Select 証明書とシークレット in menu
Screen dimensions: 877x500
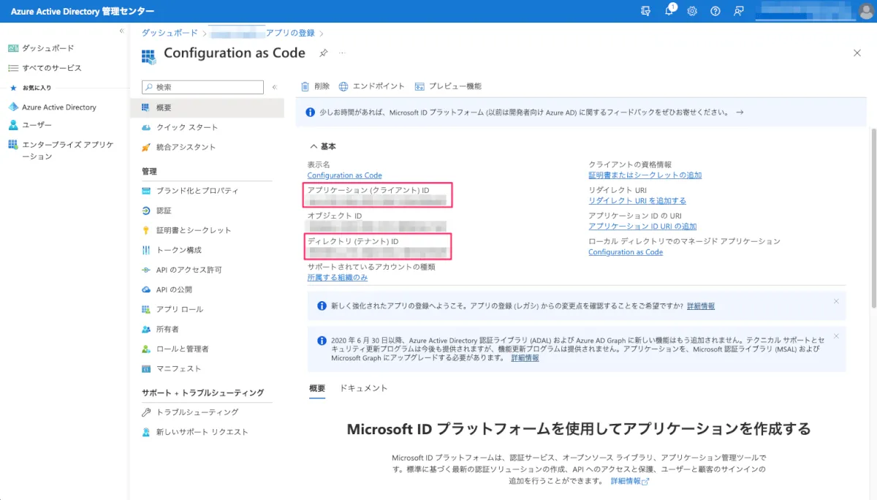(193, 230)
